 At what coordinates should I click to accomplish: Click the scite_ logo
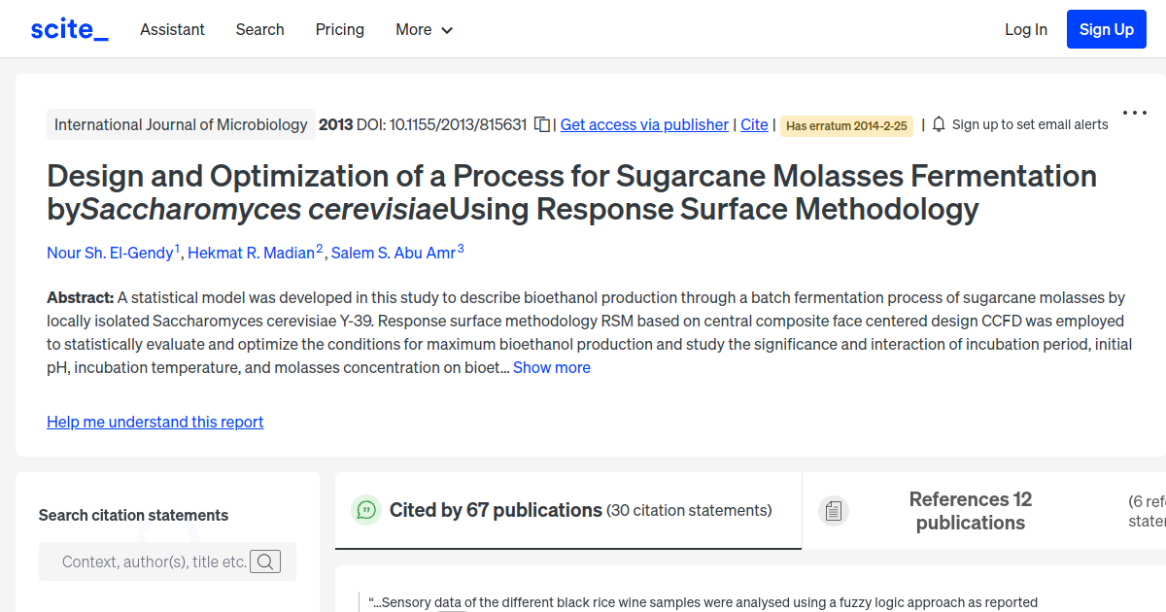68,28
